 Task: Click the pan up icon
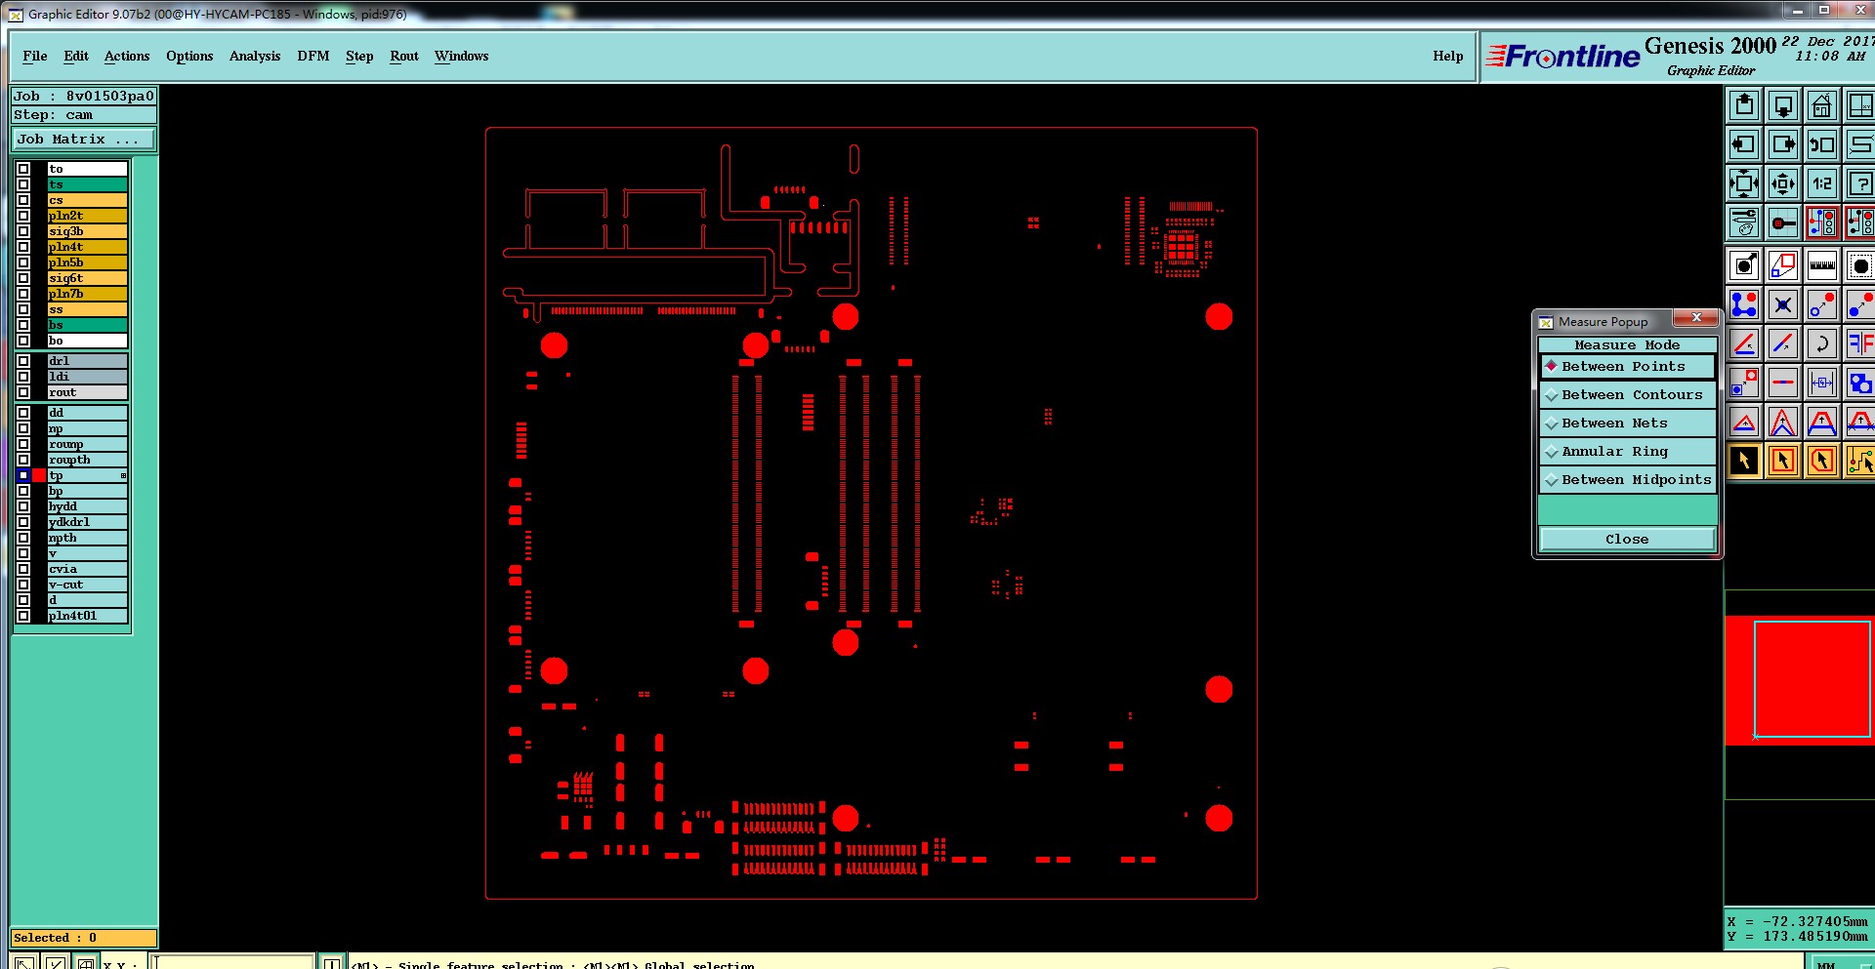(x=1744, y=105)
